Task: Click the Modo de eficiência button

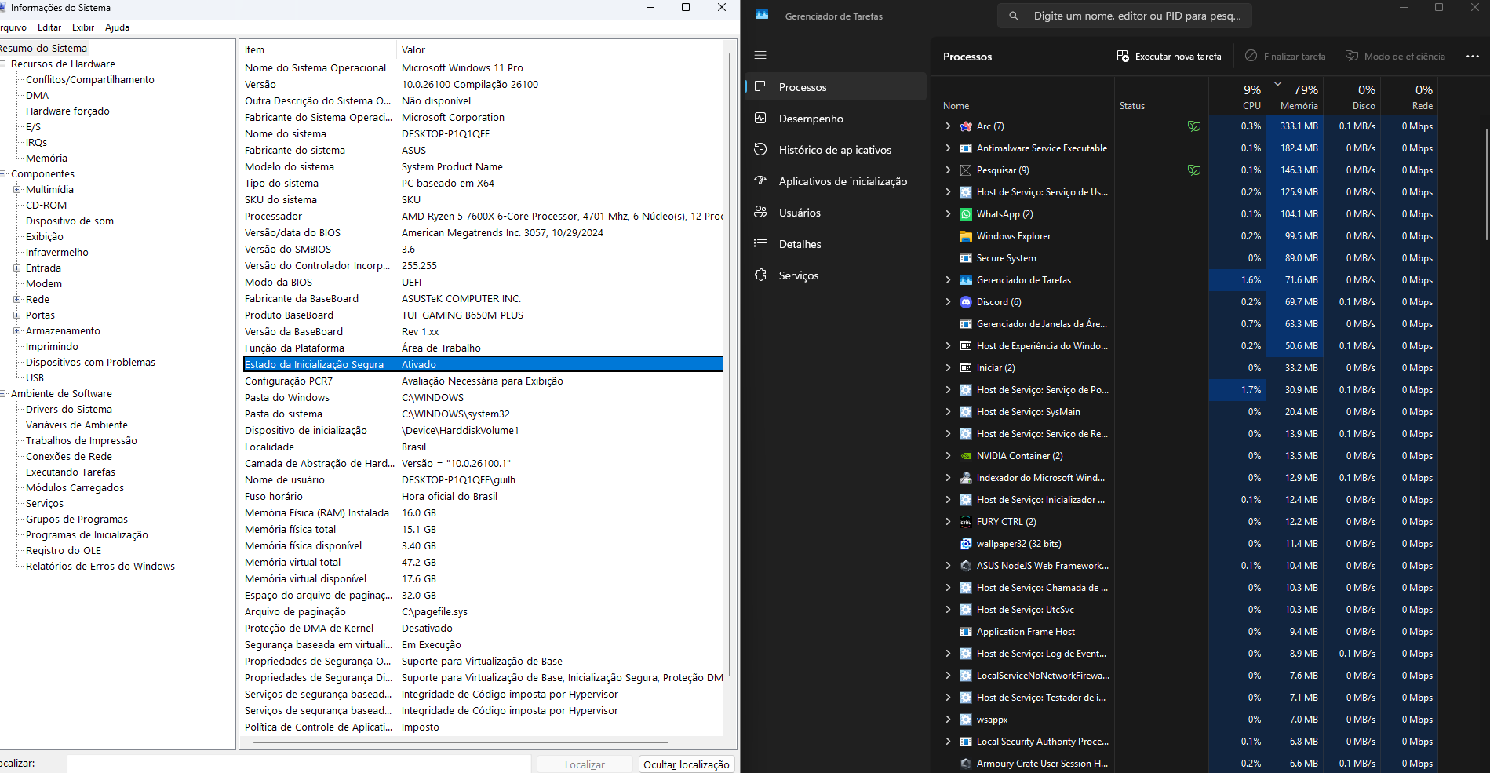Action: point(1395,56)
